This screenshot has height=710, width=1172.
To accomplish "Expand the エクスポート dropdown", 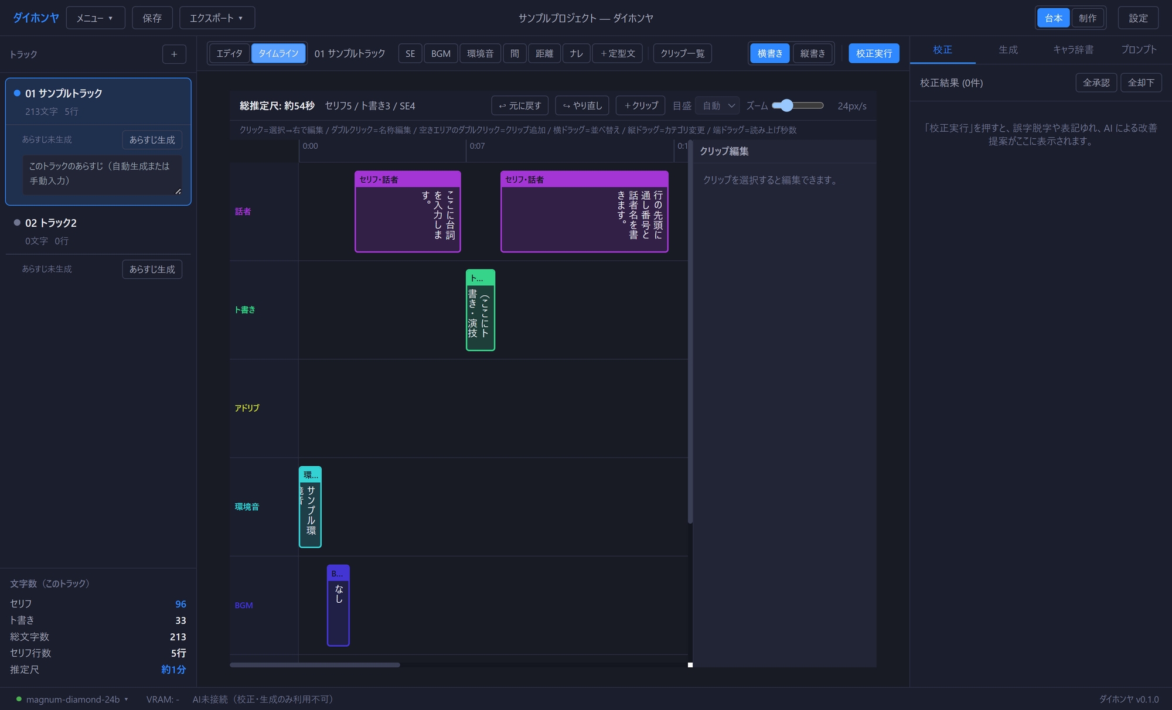I will [217, 18].
